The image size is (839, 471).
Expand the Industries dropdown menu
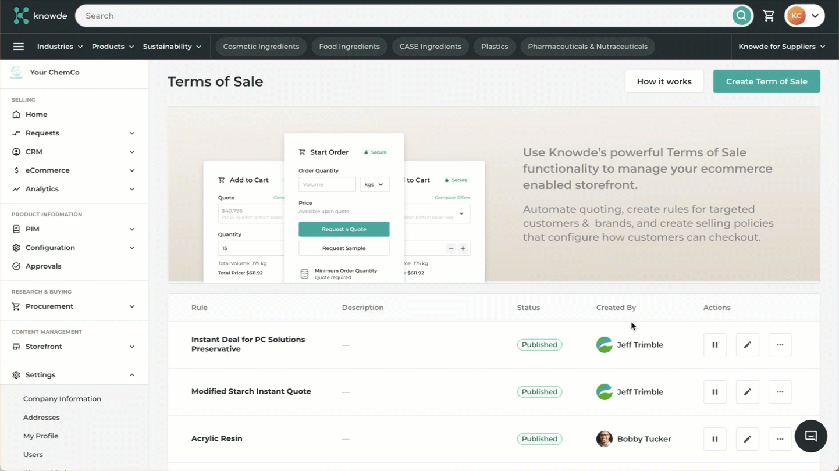[60, 47]
